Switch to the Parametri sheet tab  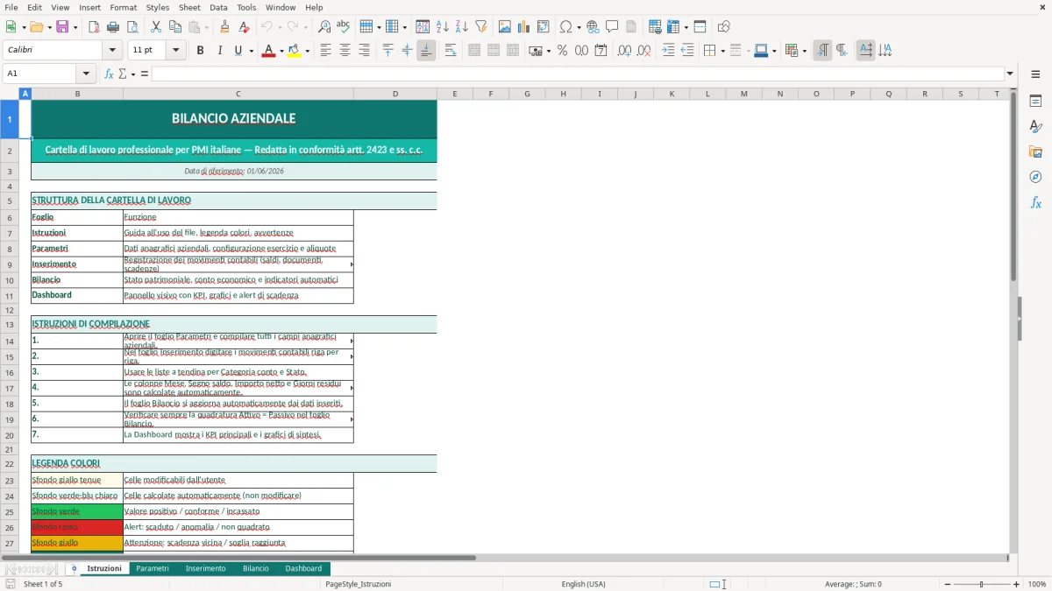(x=153, y=569)
